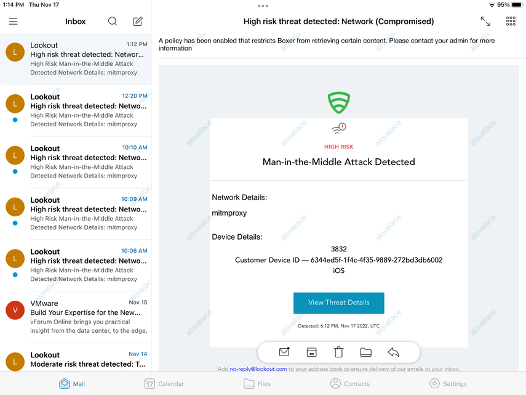Expand message to full screen
This screenshot has height=395, width=526.
pos(485,22)
